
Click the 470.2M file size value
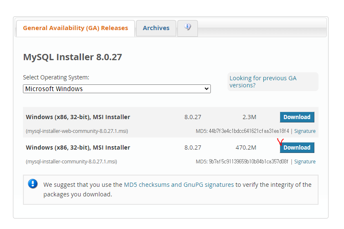246,148
